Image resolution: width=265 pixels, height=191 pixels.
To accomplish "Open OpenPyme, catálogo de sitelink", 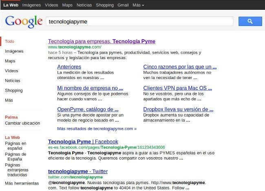I will [x=88, y=109].
